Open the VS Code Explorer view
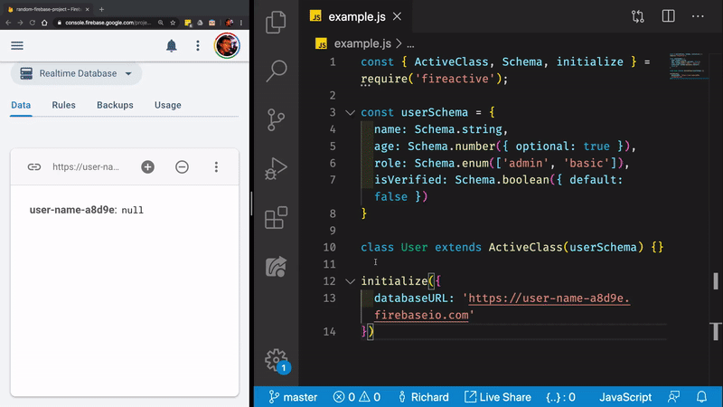This screenshot has width=723, height=407. [x=277, y=22]
